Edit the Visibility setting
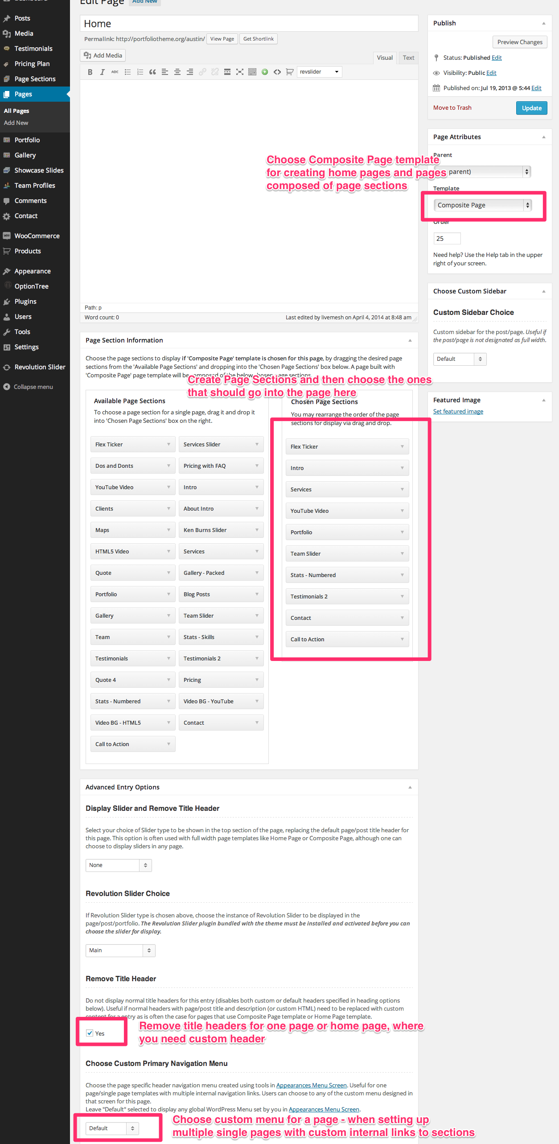Image resolution: width=559 pixels, height=1144 pixels. 491,73
